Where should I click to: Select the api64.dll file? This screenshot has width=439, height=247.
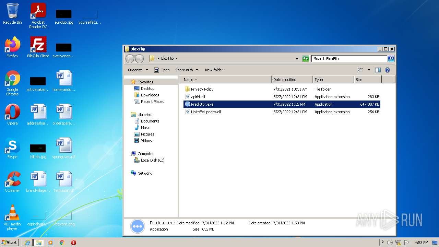pos(198,97)
